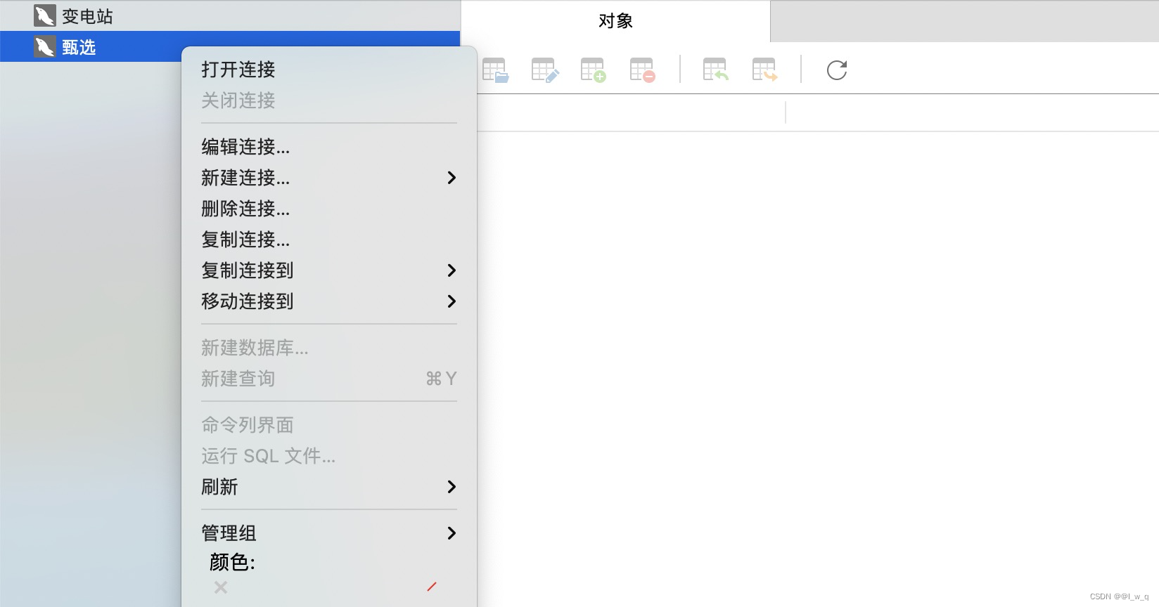Viewport: 1159px width, 607px height.
Task: Select the 运行 SQL 文件... menu entry
Action: [329, 456]
